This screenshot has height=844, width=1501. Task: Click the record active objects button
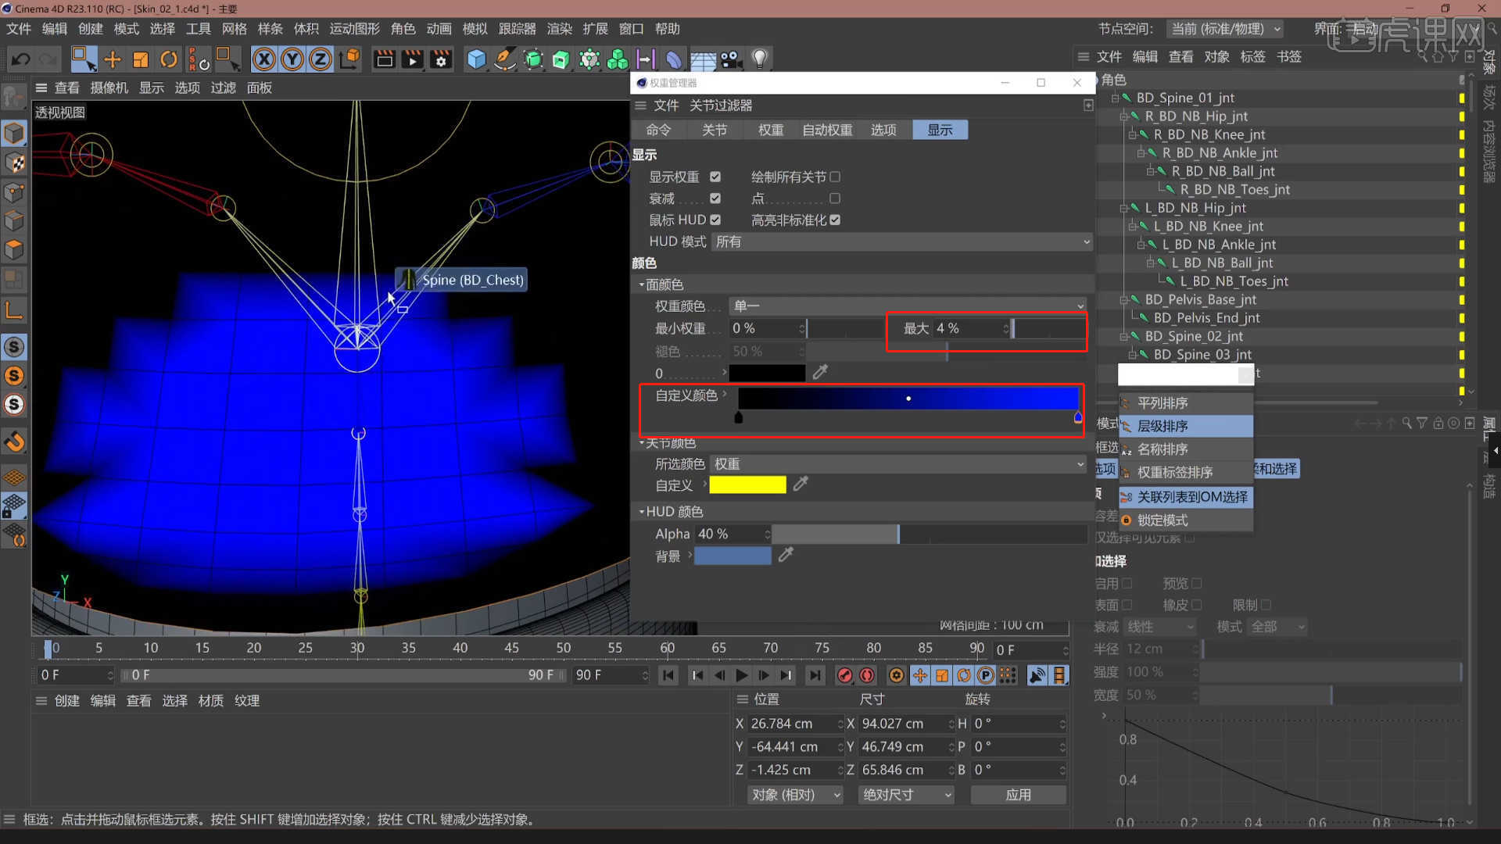tap(845, 675)
